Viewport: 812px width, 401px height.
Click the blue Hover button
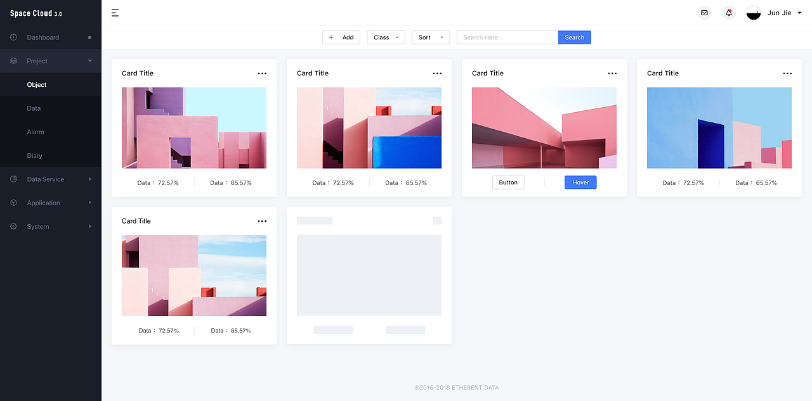tap(580, 182)
